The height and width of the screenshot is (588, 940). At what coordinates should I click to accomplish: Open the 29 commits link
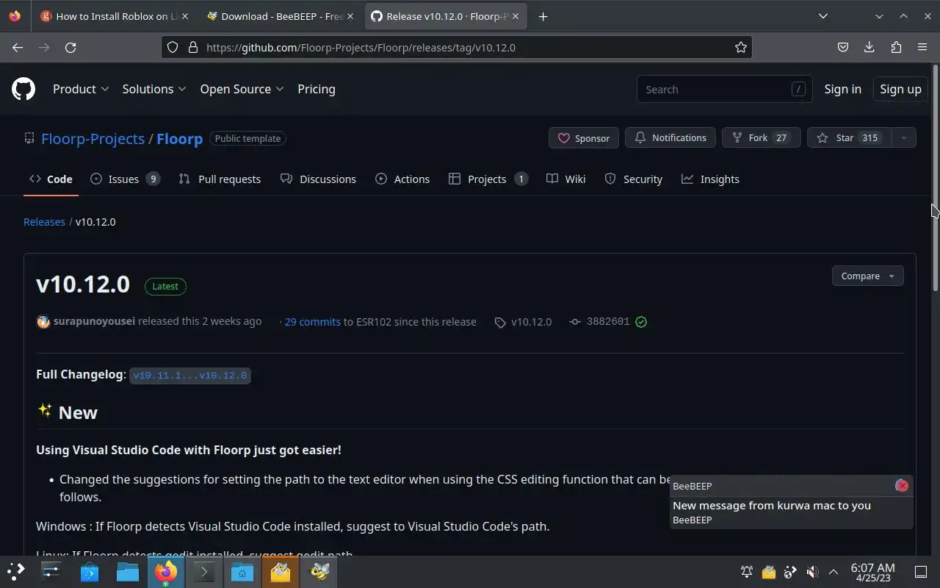(312, 321)
